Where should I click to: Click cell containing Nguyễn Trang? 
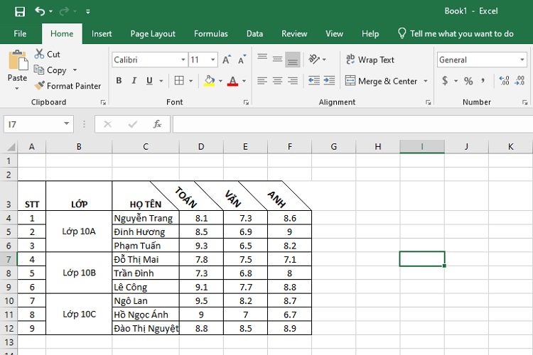pos(146,218)
